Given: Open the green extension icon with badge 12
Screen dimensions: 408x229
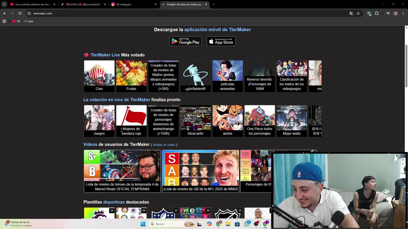Looking at the screenshot, I should click(369, 13).
